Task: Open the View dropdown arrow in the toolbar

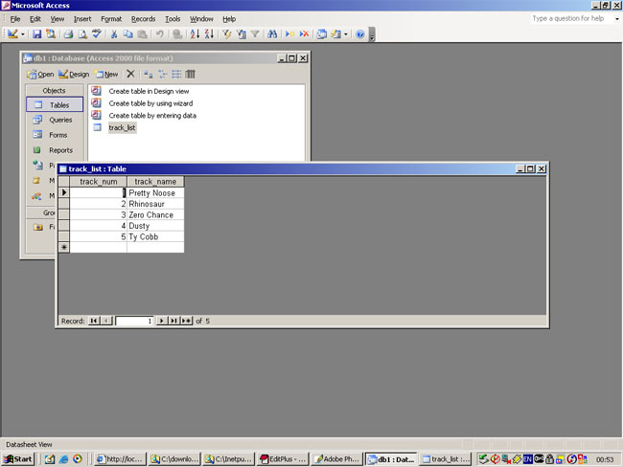Action: [x=23, y=34]
